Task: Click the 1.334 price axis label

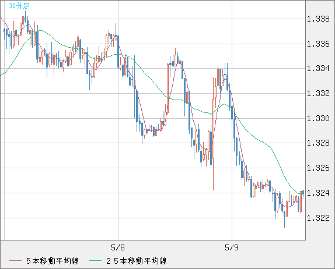Action: (318, 69)
